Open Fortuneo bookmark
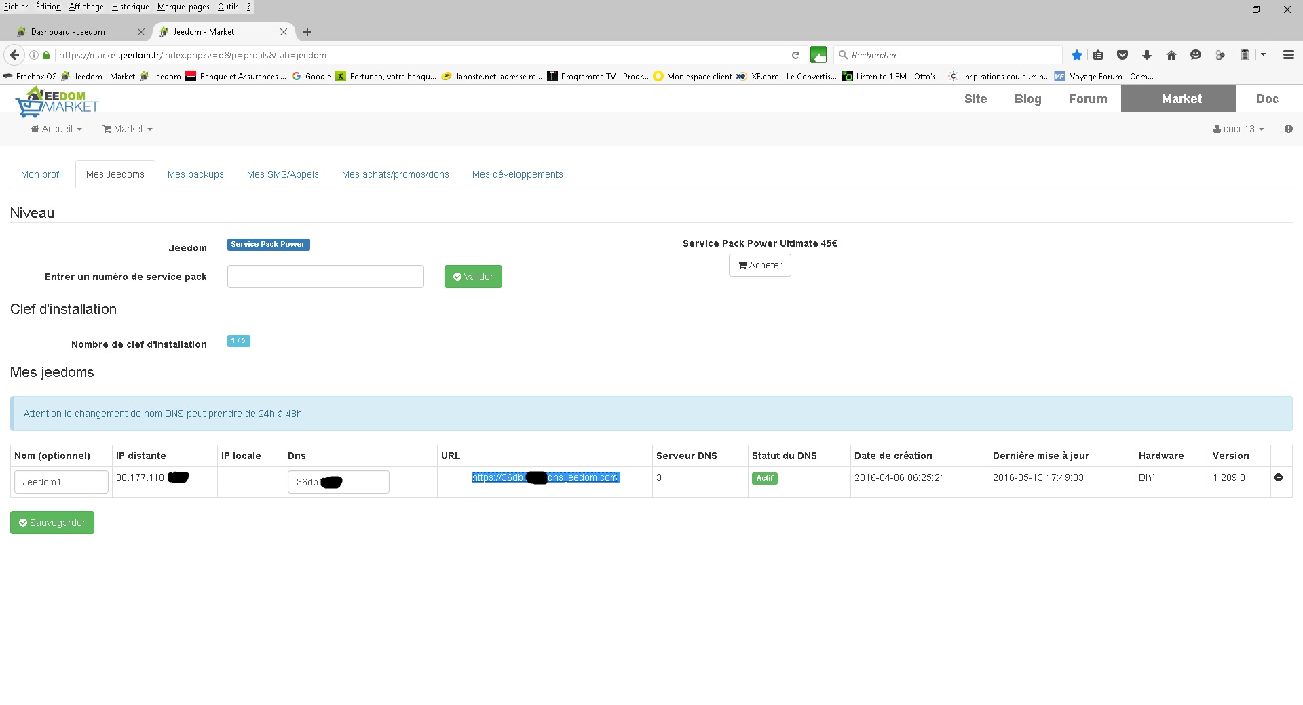 386,77
